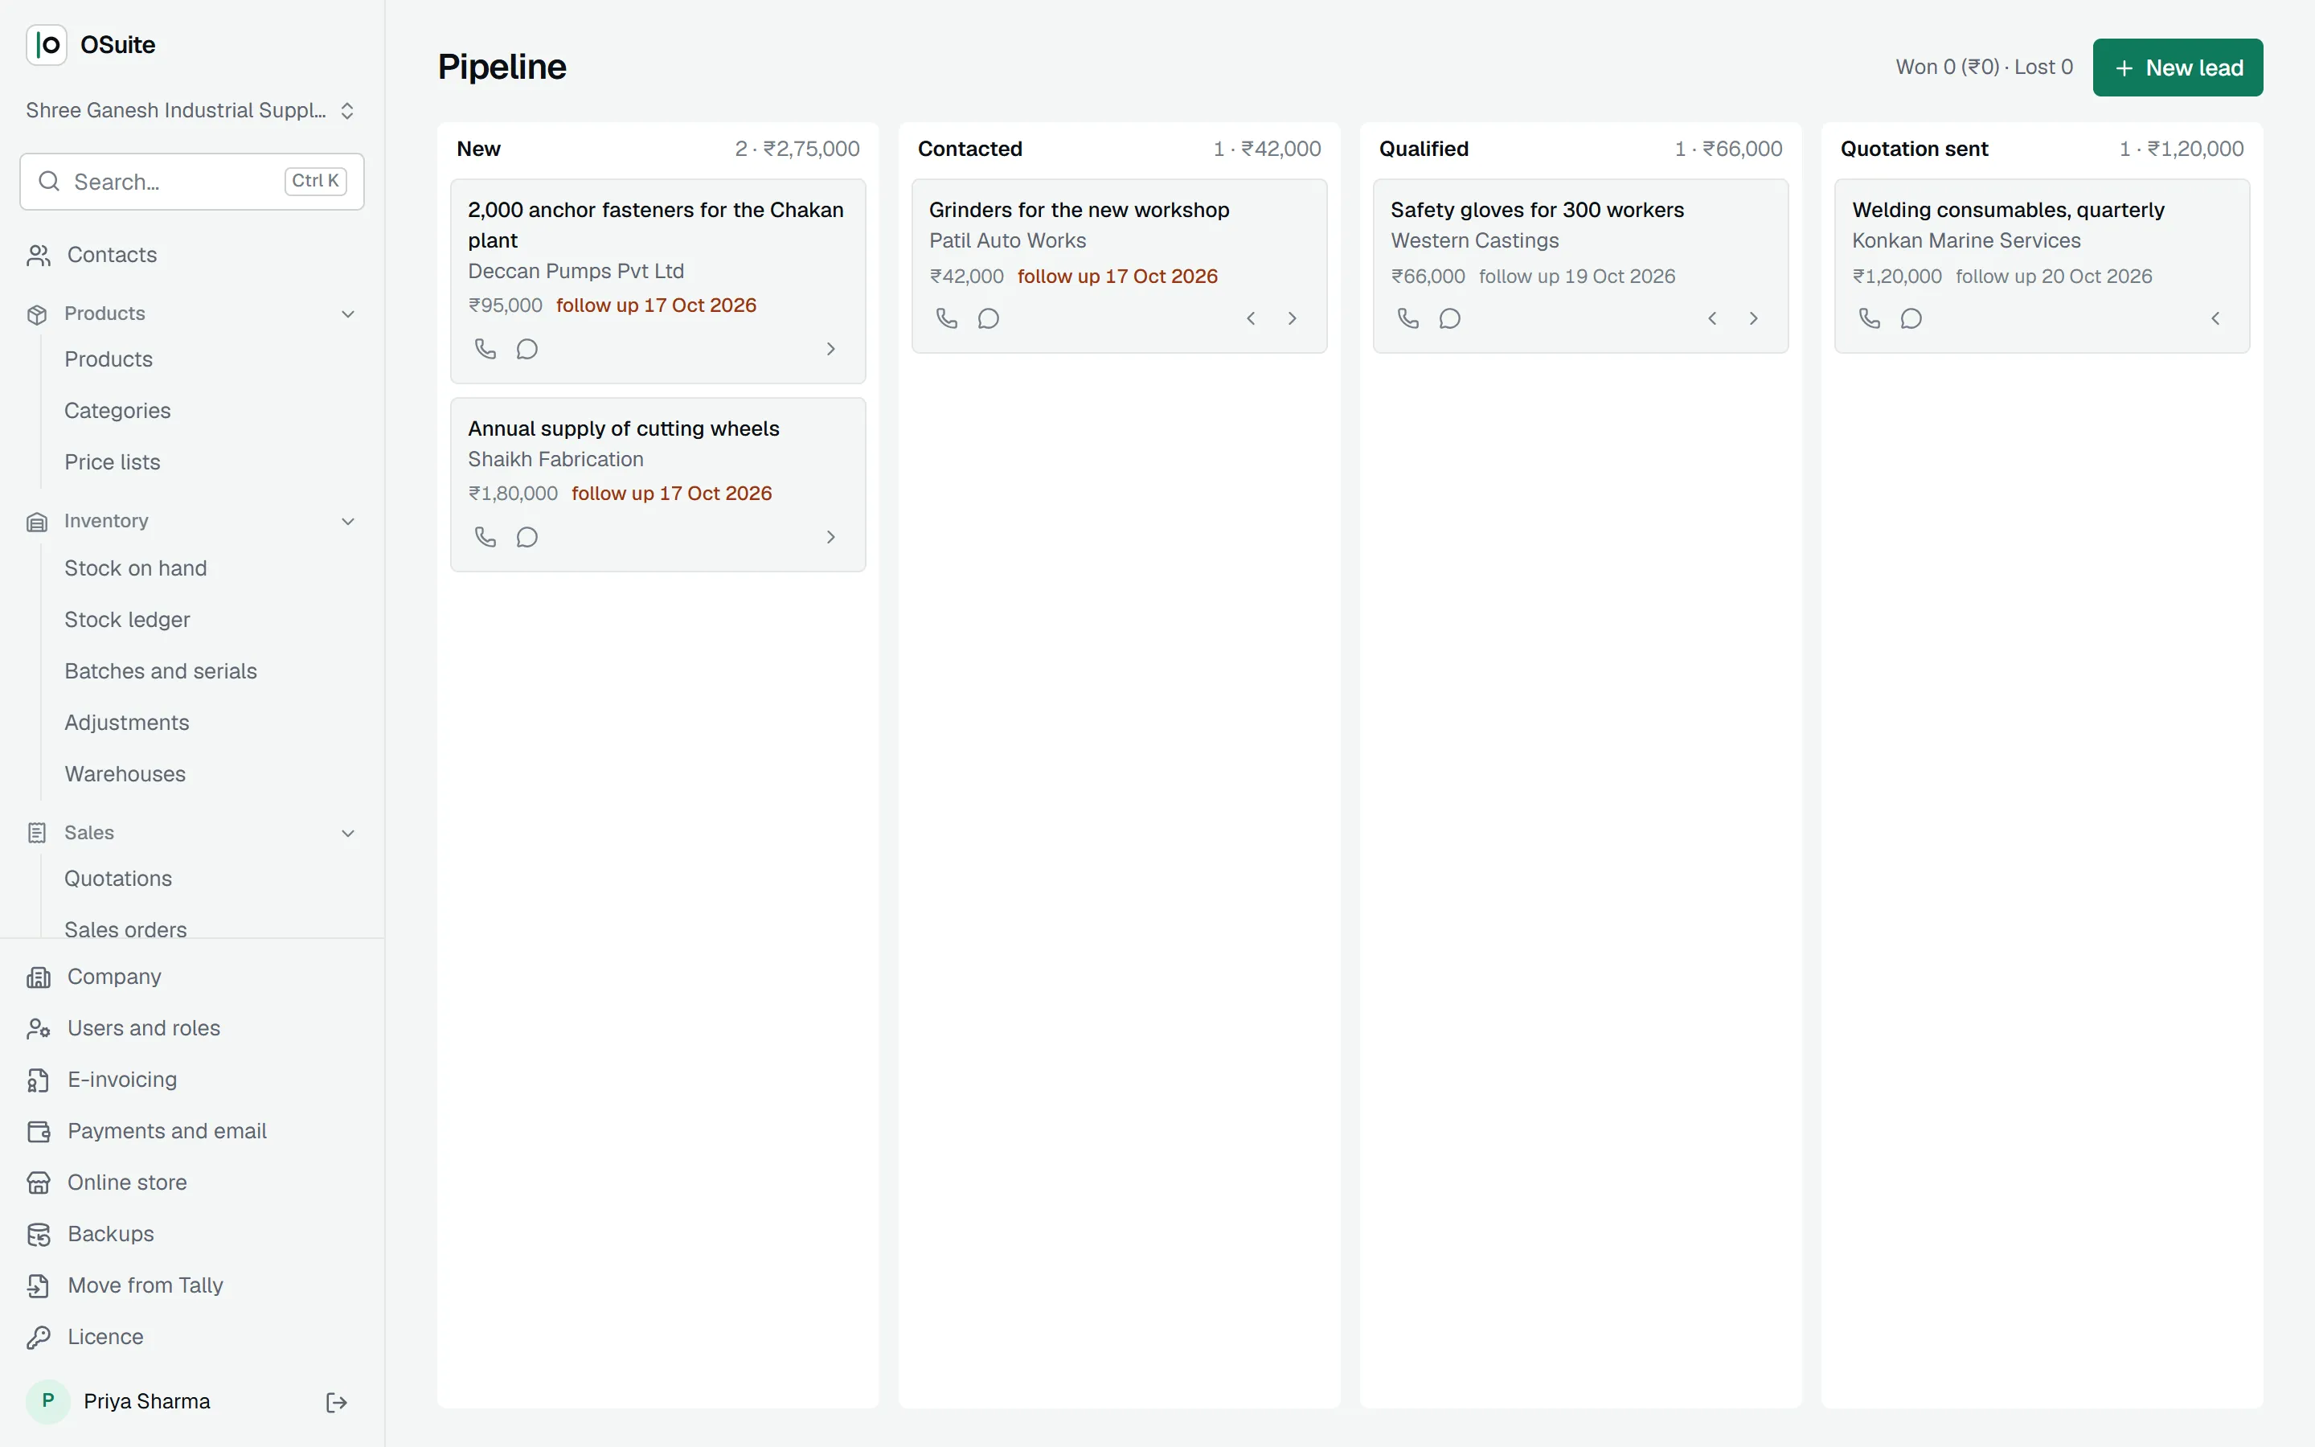Screen dimensions: 2315x1447
Task: Collapse the Inventory section in sidebar
Action: [x=191, y=522]
